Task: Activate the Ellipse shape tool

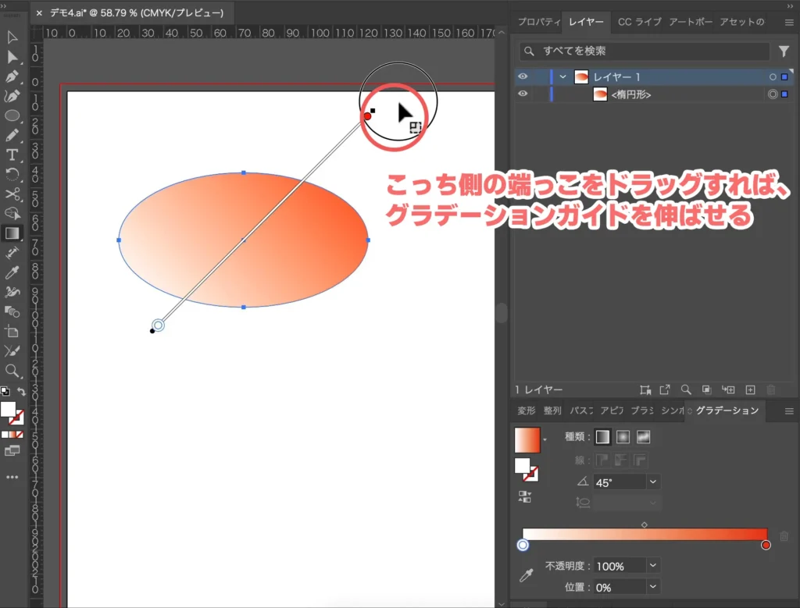Action: (12, 116)
